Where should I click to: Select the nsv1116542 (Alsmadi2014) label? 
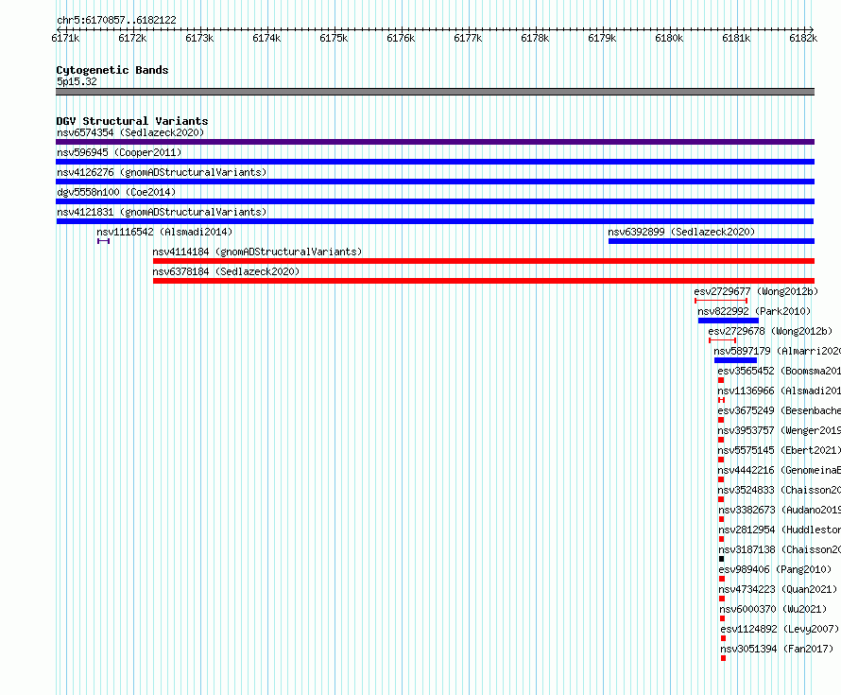[x=164, y=232]
